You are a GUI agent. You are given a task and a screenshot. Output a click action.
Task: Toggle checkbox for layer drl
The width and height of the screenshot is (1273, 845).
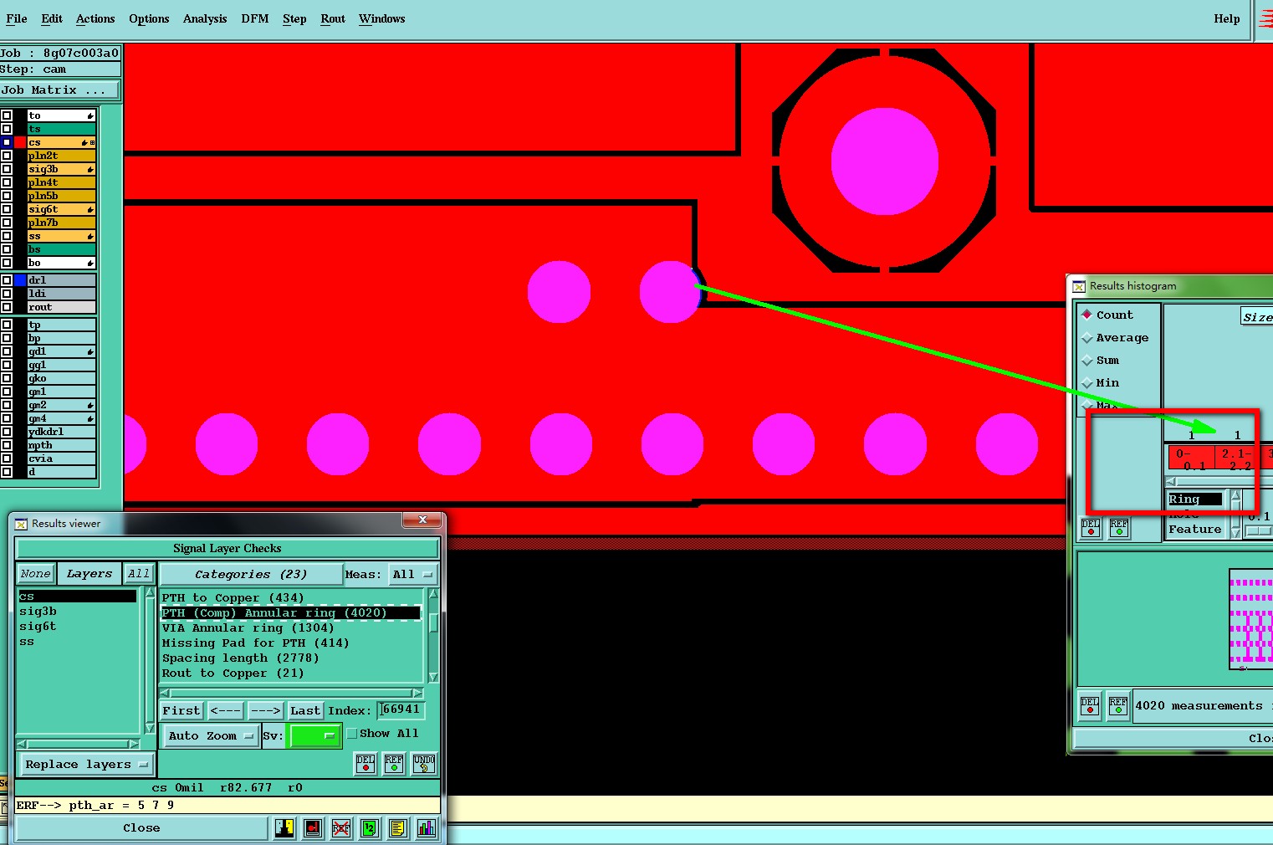pyautogui.click(x=7, y=280)
